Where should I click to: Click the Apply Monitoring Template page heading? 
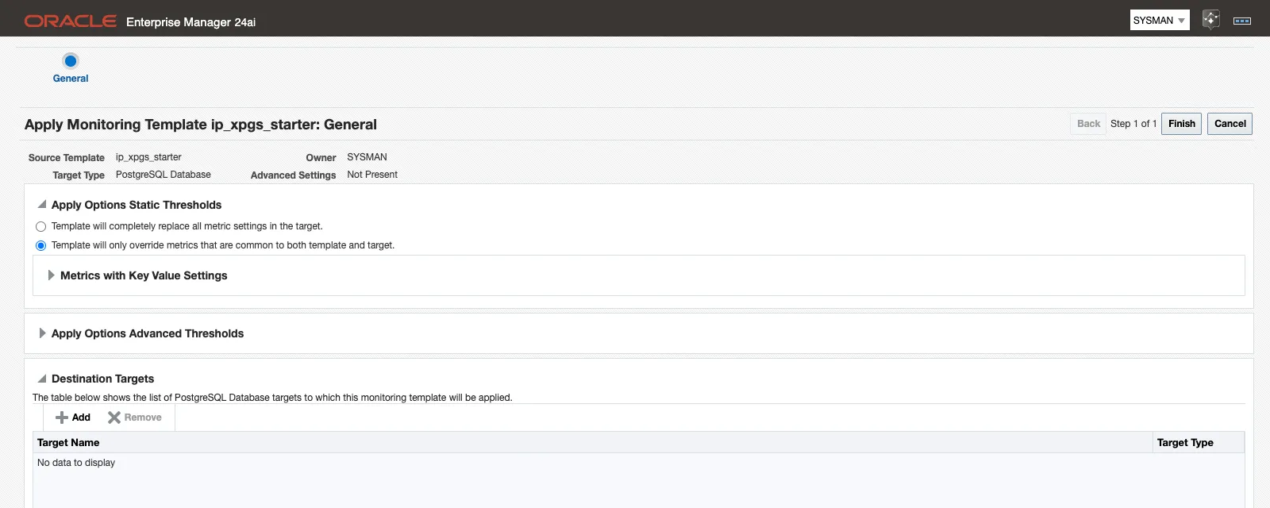[201, 125]
